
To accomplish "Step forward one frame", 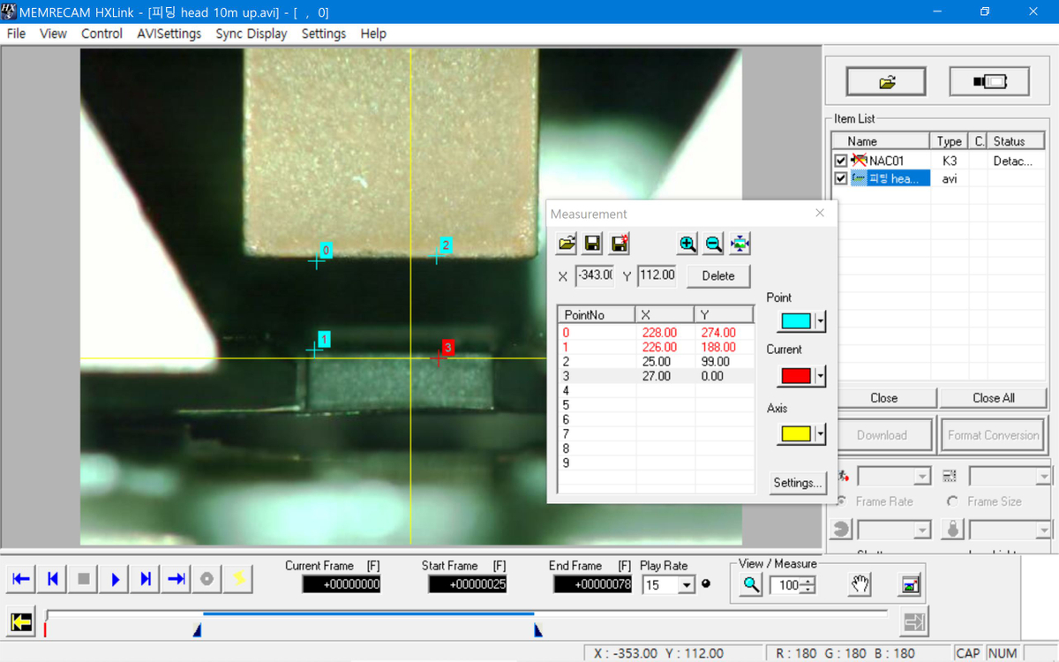I will point(146,579).
